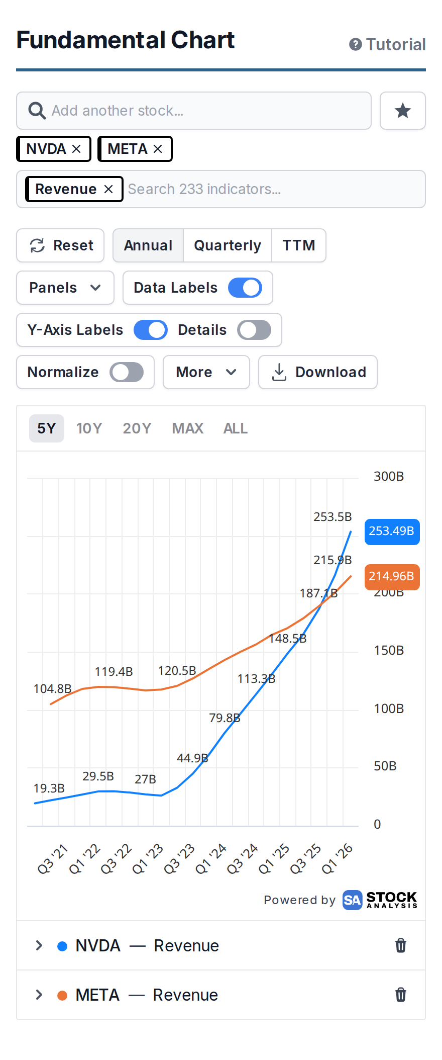Select the 10Y time range
Image resolution: width=442 pixels, height=1060 pixels.
(x=89, y=428)
